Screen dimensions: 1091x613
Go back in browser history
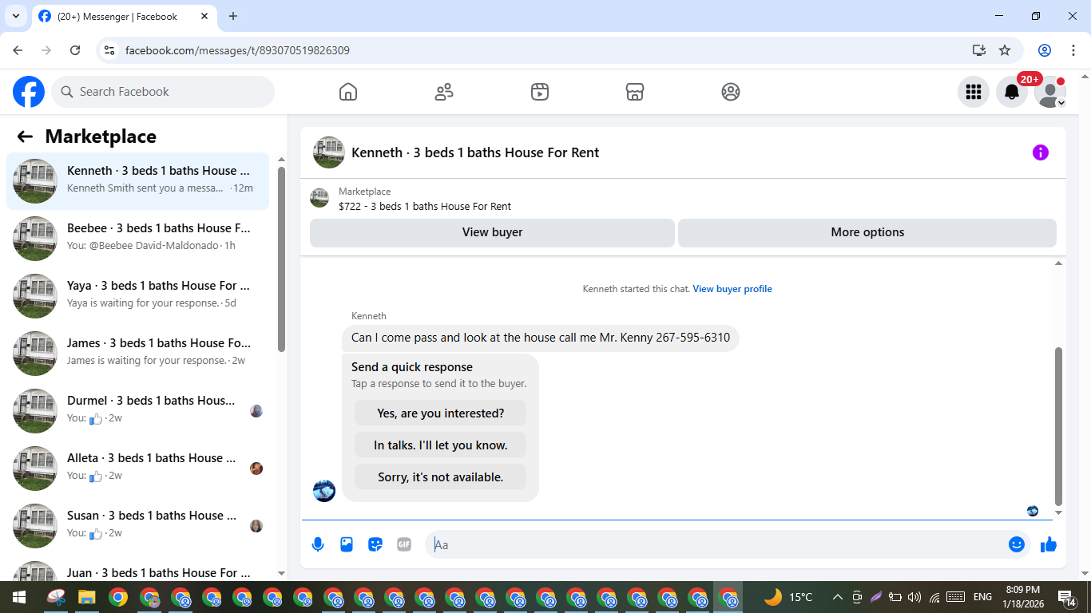point(18,50)
